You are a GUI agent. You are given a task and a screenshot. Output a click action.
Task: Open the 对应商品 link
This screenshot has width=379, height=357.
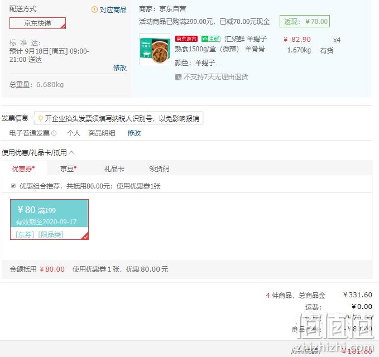click(x=113, y=9)
